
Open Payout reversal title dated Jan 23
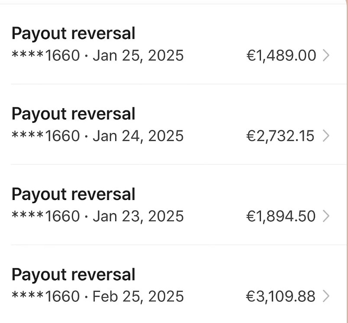[x=73, y=194]
